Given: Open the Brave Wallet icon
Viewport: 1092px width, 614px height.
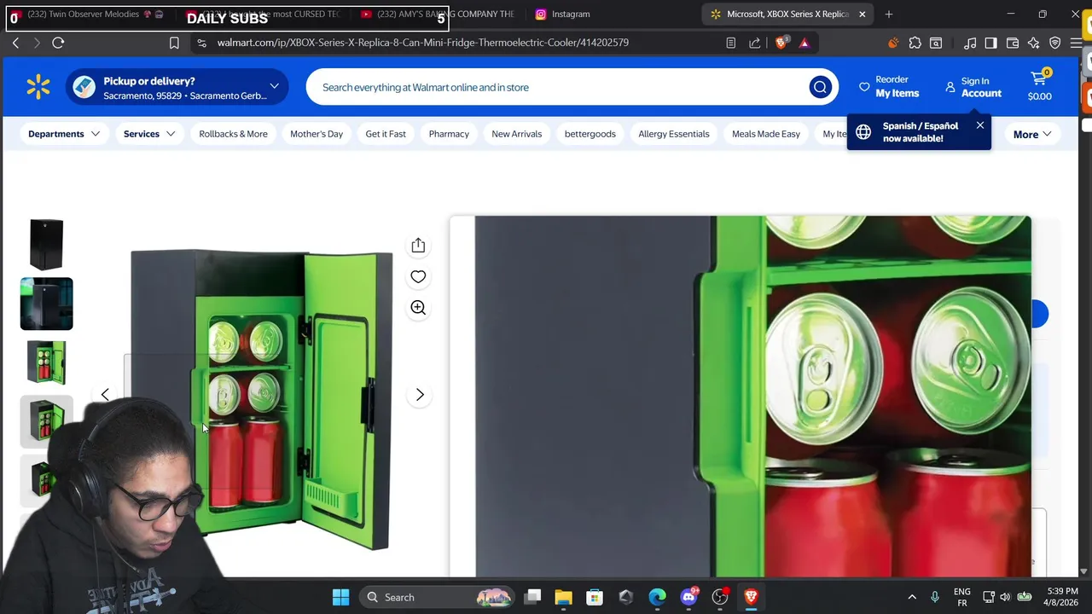Looking at the screenshot, I should pos(1013,43).
